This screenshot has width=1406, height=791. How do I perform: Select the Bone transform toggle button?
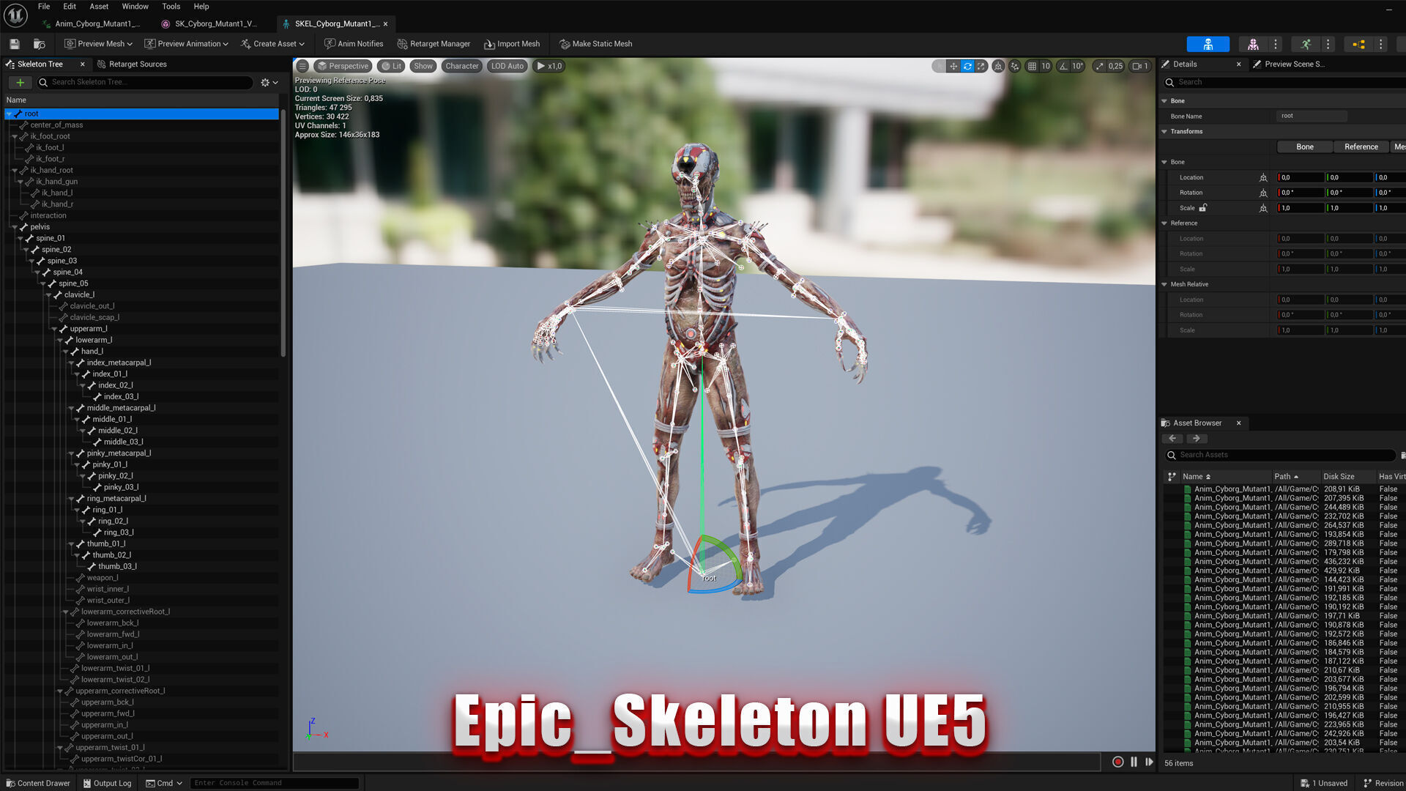coord(1305,146)
